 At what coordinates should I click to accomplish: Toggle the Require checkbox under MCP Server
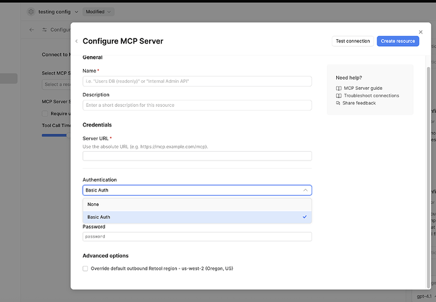(45, 114)
